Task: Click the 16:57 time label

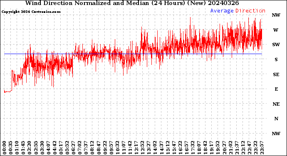Action: pos(186,148)
